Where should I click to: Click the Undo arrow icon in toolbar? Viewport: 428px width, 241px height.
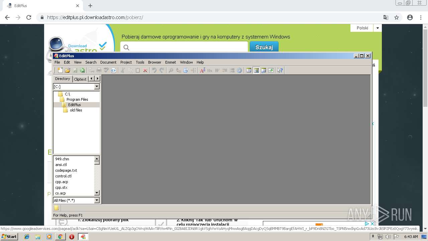(154, 70)
